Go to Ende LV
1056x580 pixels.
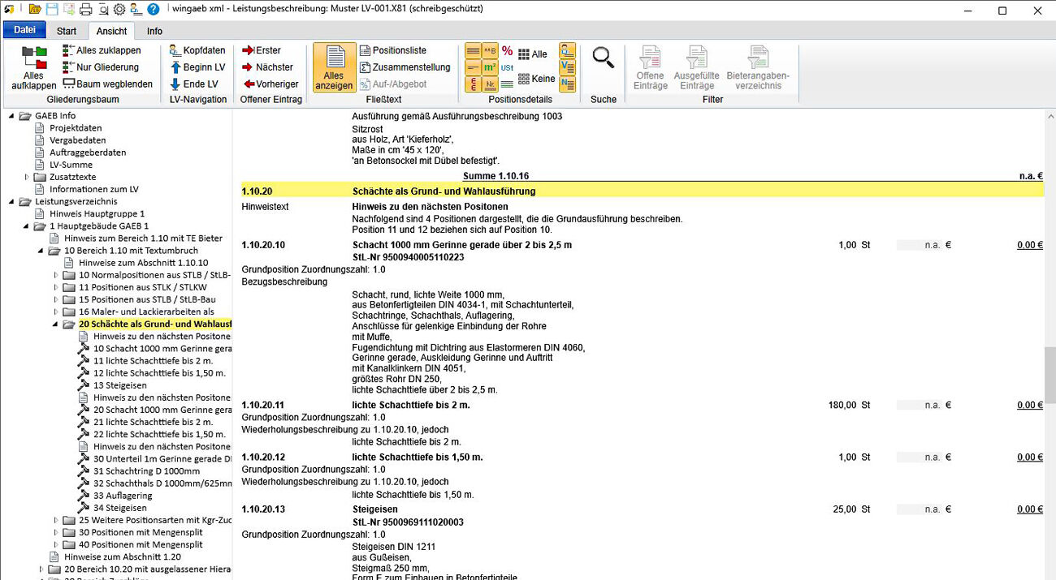(193, 84)
